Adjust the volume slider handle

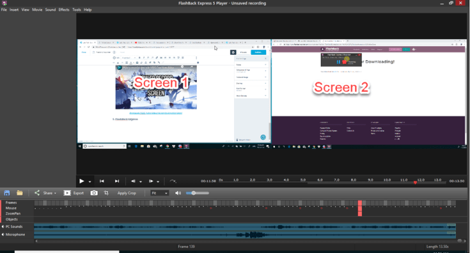point(194,193)
